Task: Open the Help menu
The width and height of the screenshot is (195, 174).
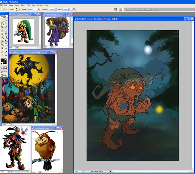Action: click(x=46, y=5)
